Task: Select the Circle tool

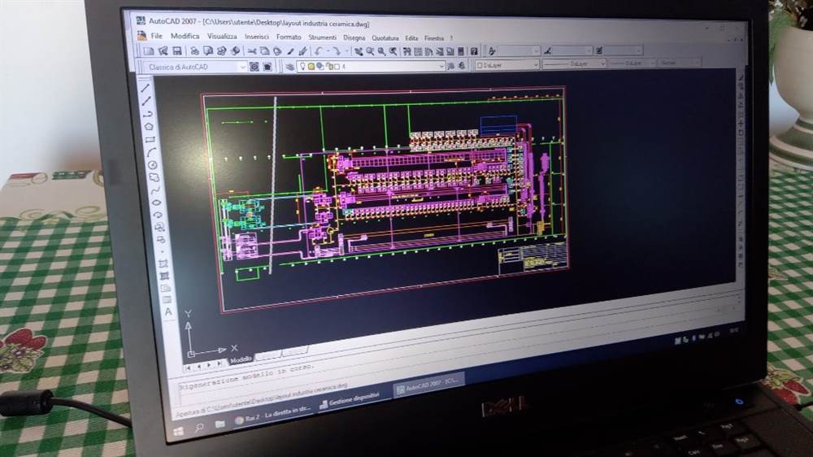Action: pyautogui.click(x=153, y=165)
